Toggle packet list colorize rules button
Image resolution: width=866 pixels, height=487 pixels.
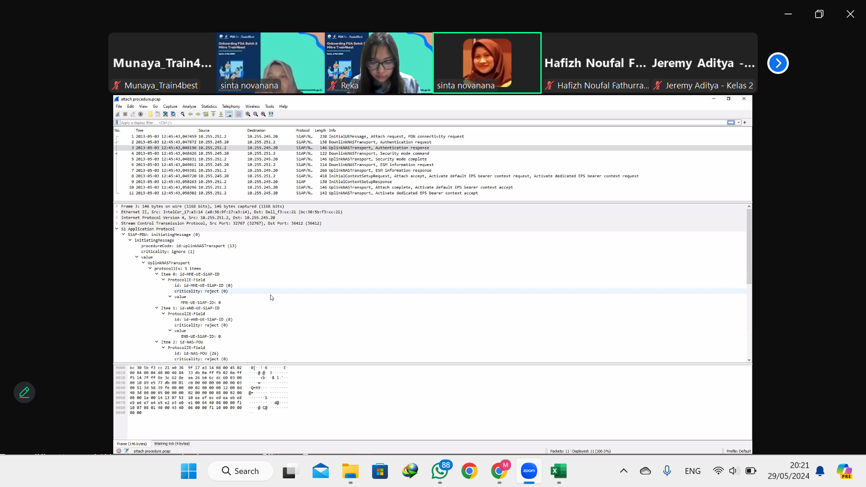pyautogui.click(x=239, y=114)
